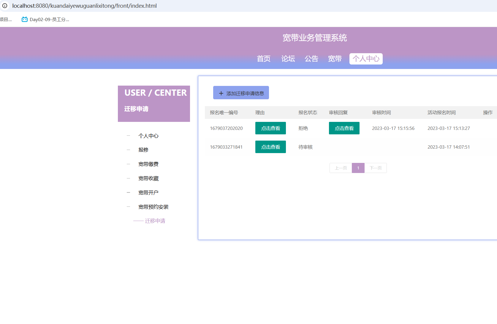View reason for record 1679033271841
Viewport: 497px width, 324px height.
(270, 147)
